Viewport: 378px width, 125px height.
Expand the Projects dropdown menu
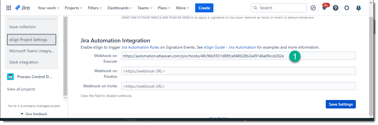click(x=73, y=8)
